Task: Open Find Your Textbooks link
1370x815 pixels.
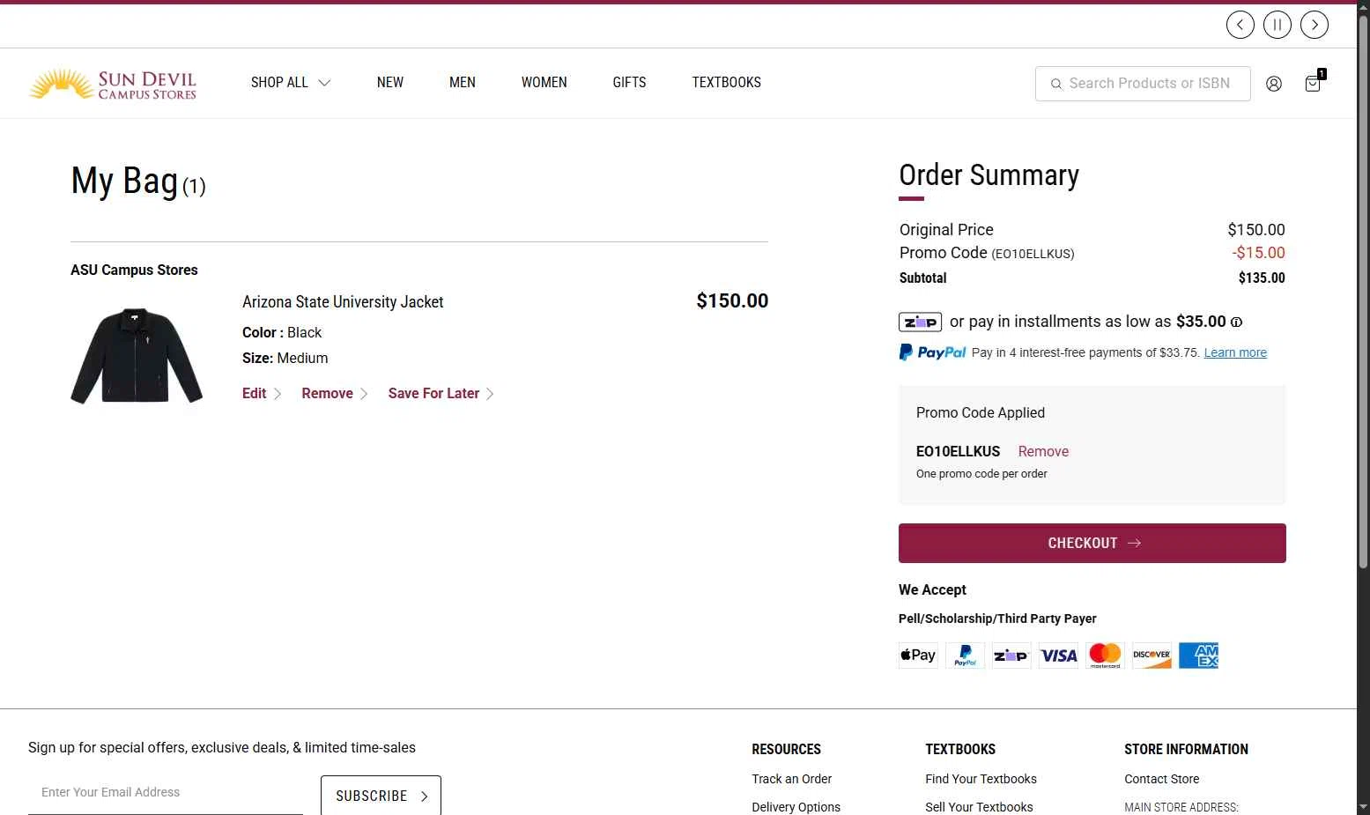Action: click(981, 779)
